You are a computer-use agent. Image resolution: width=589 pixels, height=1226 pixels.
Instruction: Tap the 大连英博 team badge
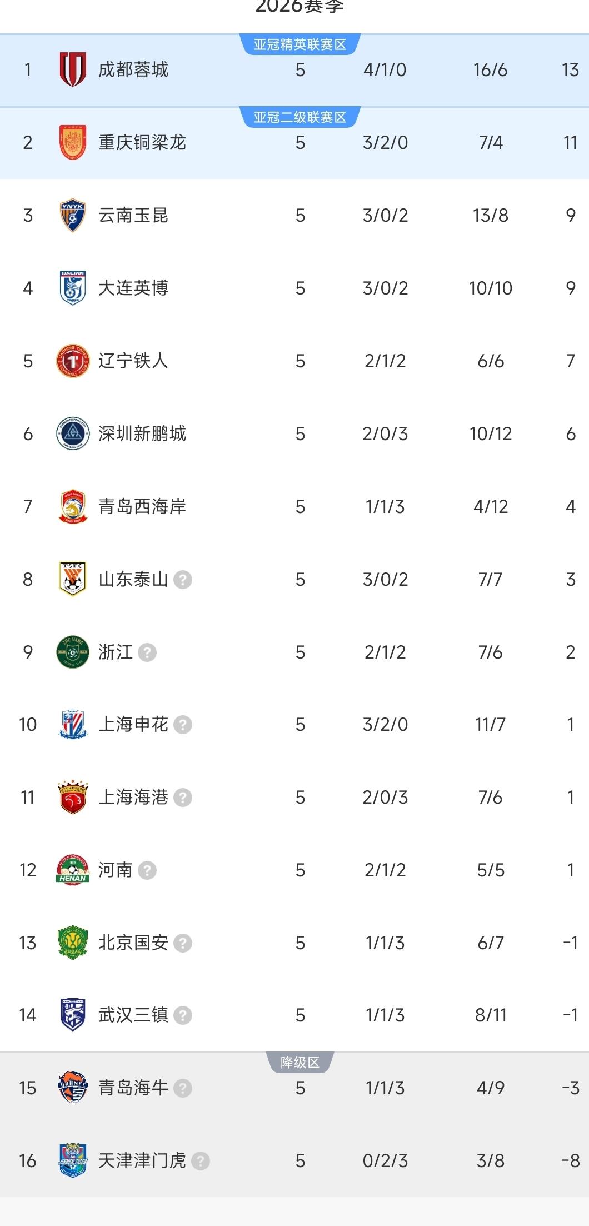[73, 288]
